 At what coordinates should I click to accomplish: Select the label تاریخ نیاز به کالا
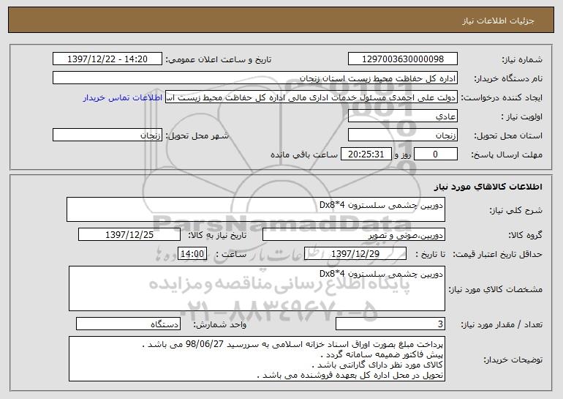pyautogui.click(x=218, y=235)
